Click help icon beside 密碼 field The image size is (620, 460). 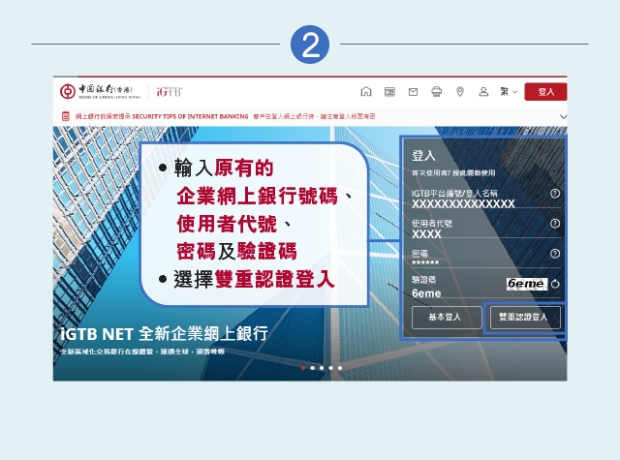[555, 254]
